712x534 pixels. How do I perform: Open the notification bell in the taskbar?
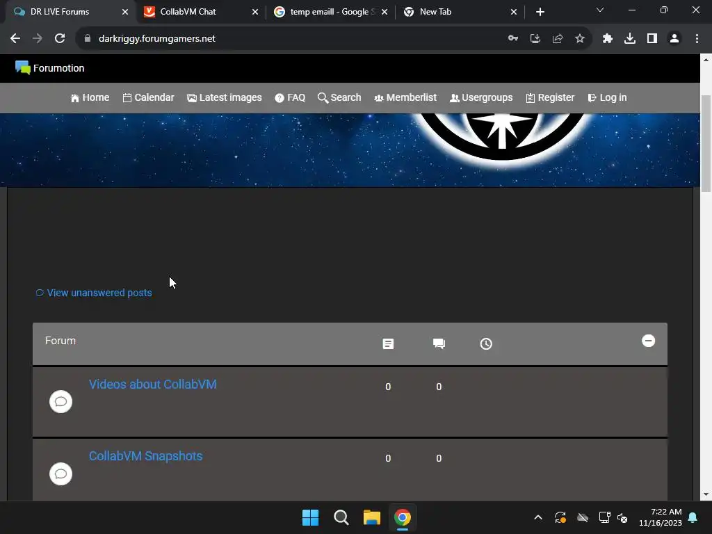pos(693,517)
